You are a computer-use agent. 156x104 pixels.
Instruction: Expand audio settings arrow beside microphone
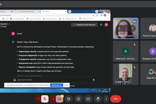(x=38, y=99)
